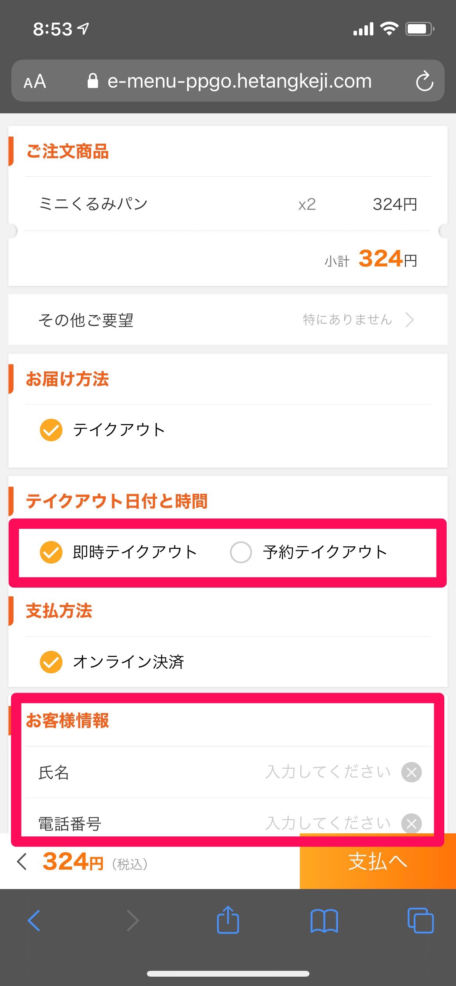Open the 特にありません requests selection
456x986 pixels.
347,320
